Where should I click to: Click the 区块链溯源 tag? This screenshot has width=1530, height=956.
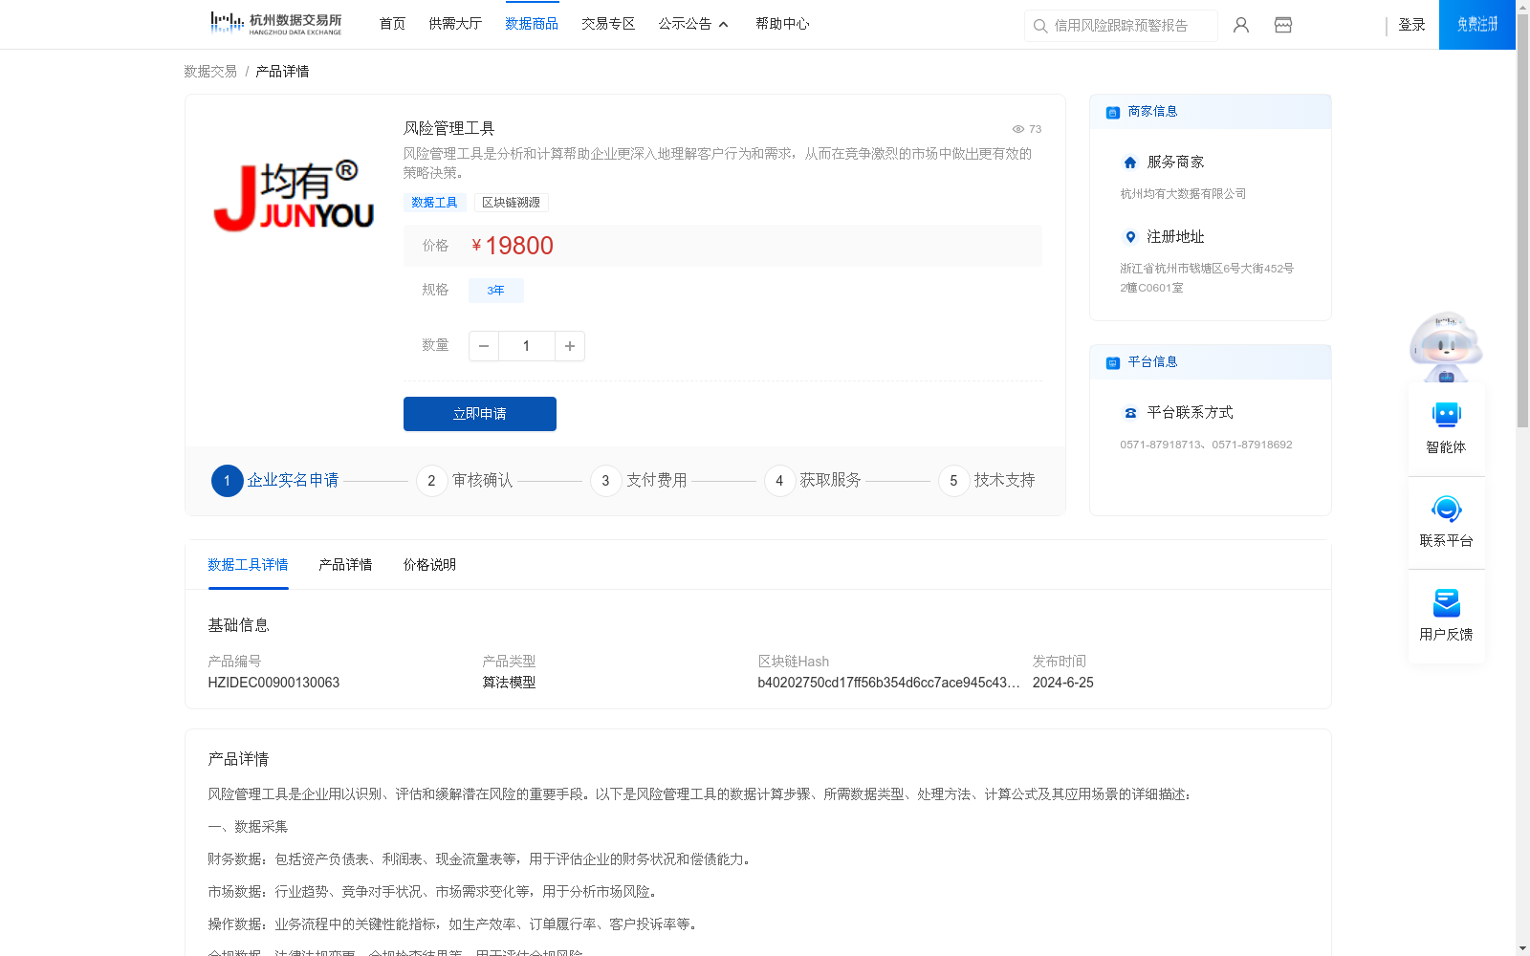coord(511,203)
